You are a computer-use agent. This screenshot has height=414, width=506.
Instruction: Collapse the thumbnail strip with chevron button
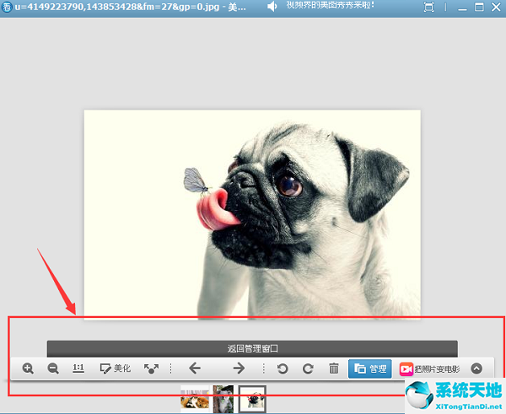[x=476, y=368]
